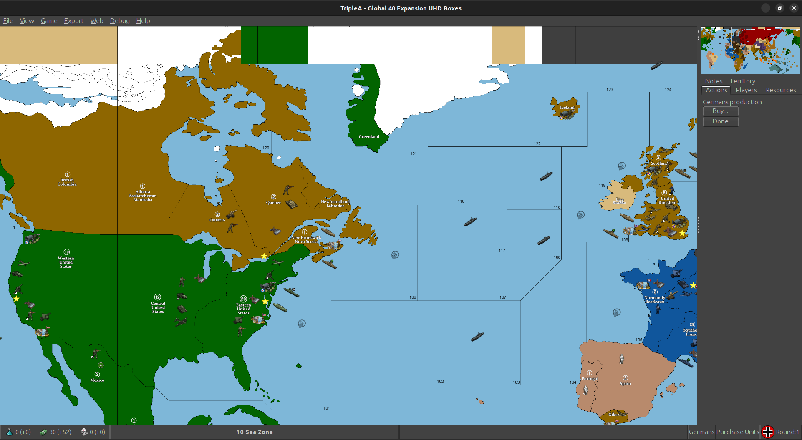Collapse the side panel with left arrow
This screenshot has width=802, height=440.
click(699, 32)
